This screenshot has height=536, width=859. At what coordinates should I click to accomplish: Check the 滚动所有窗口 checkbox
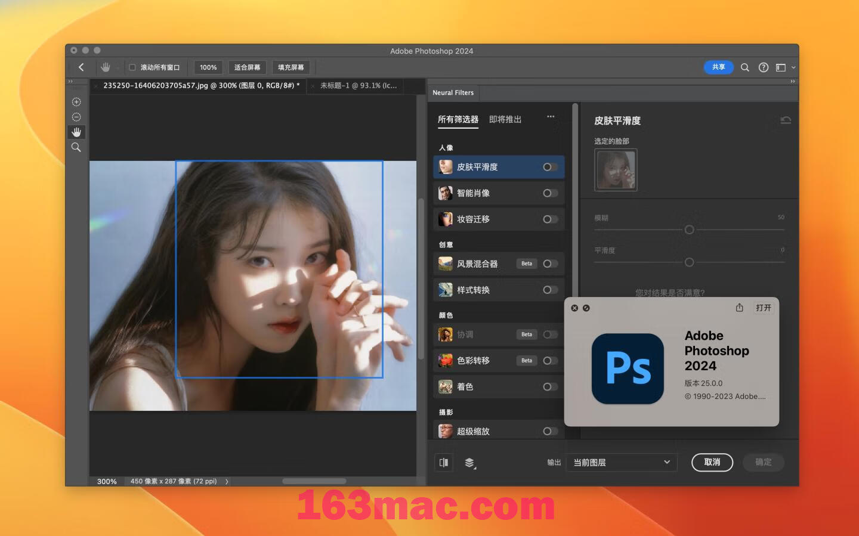(x=132, y=67)
